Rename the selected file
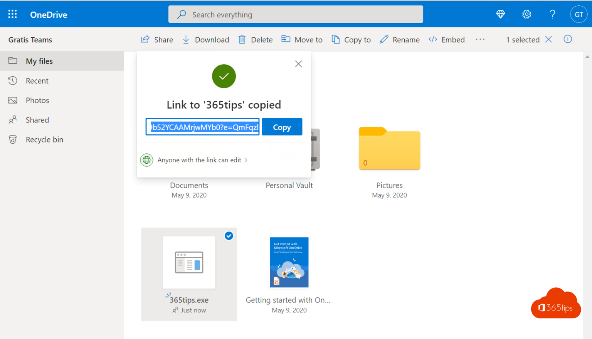The width and height of the screenshot is (592, 339). tap(399, 39)
